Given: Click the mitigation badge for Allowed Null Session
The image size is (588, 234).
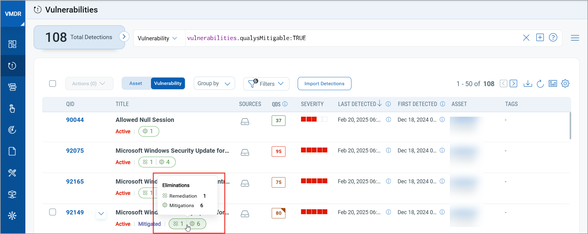Looking at the screenshot, I should (149, 131).
